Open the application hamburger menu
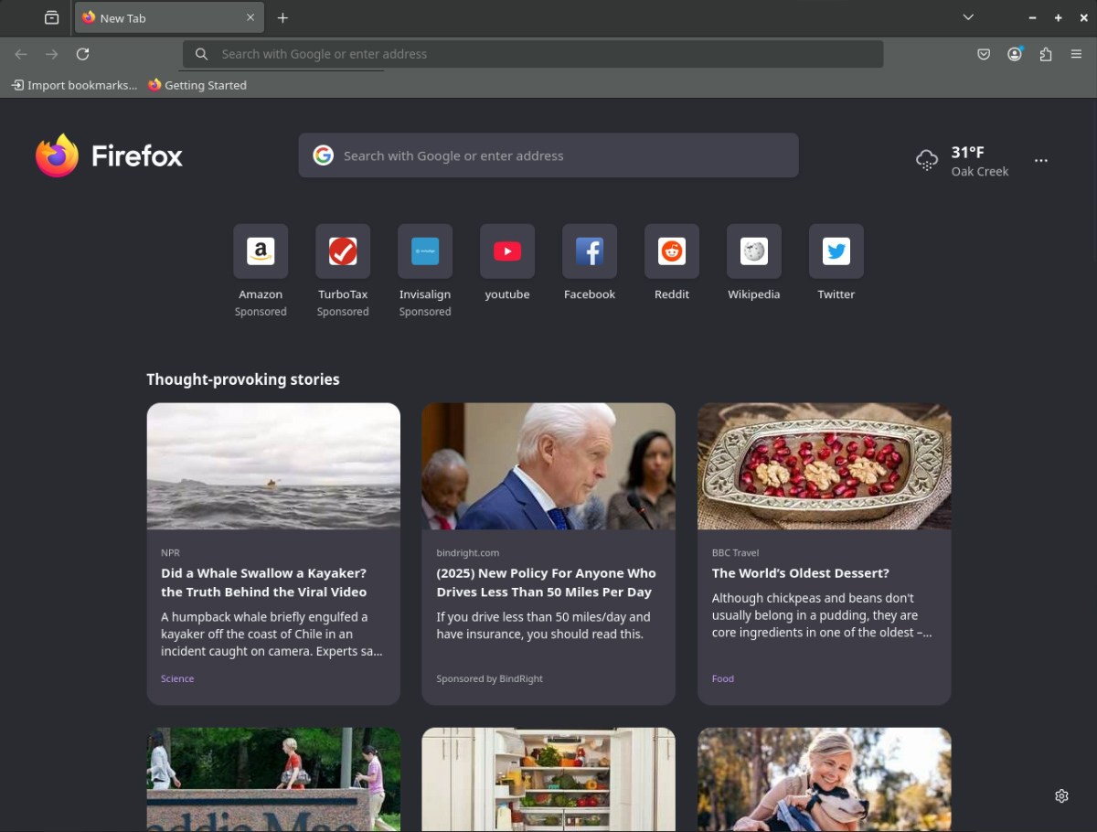The height and width of the screenshot is (832, 1097). 1077,54
